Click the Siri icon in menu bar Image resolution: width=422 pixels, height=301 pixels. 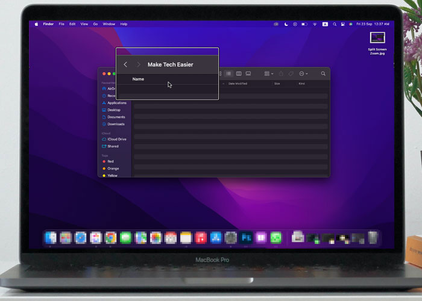(x=351, y=24)
